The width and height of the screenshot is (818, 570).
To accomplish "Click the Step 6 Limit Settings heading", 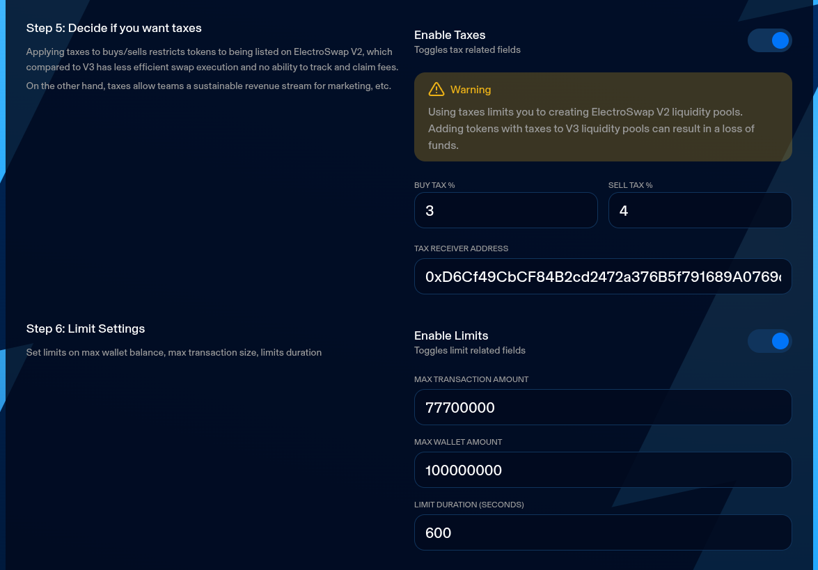I will (x=86, y=328).
